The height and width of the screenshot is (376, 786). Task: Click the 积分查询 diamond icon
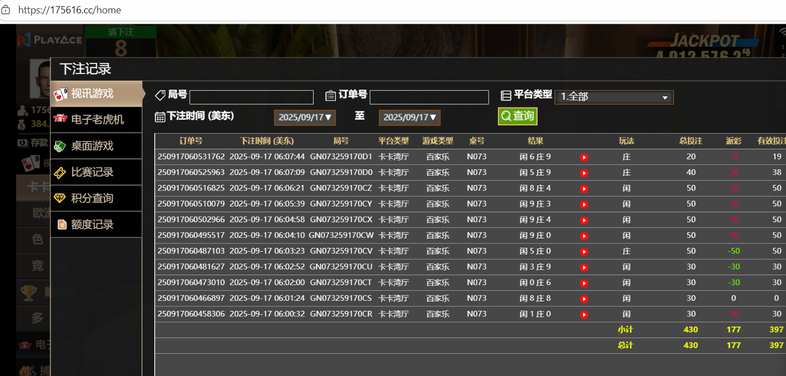point(60,198)
